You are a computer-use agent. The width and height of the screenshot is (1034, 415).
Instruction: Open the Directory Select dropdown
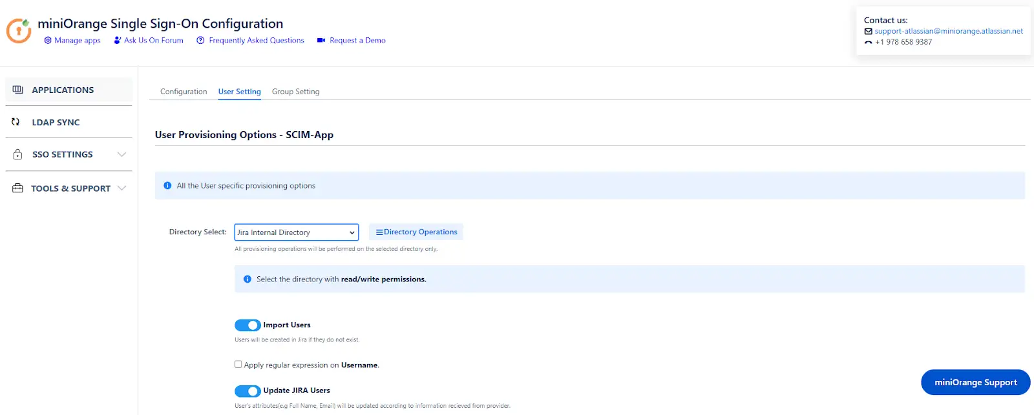[297, 232]
